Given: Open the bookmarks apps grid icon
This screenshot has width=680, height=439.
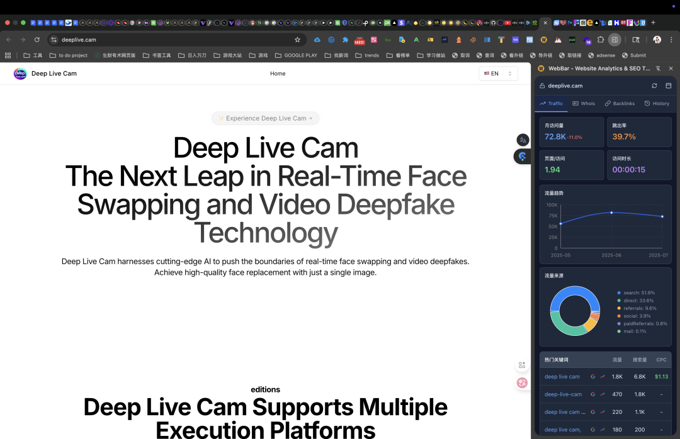Looking at the screenshot, I should pos(8,55).
